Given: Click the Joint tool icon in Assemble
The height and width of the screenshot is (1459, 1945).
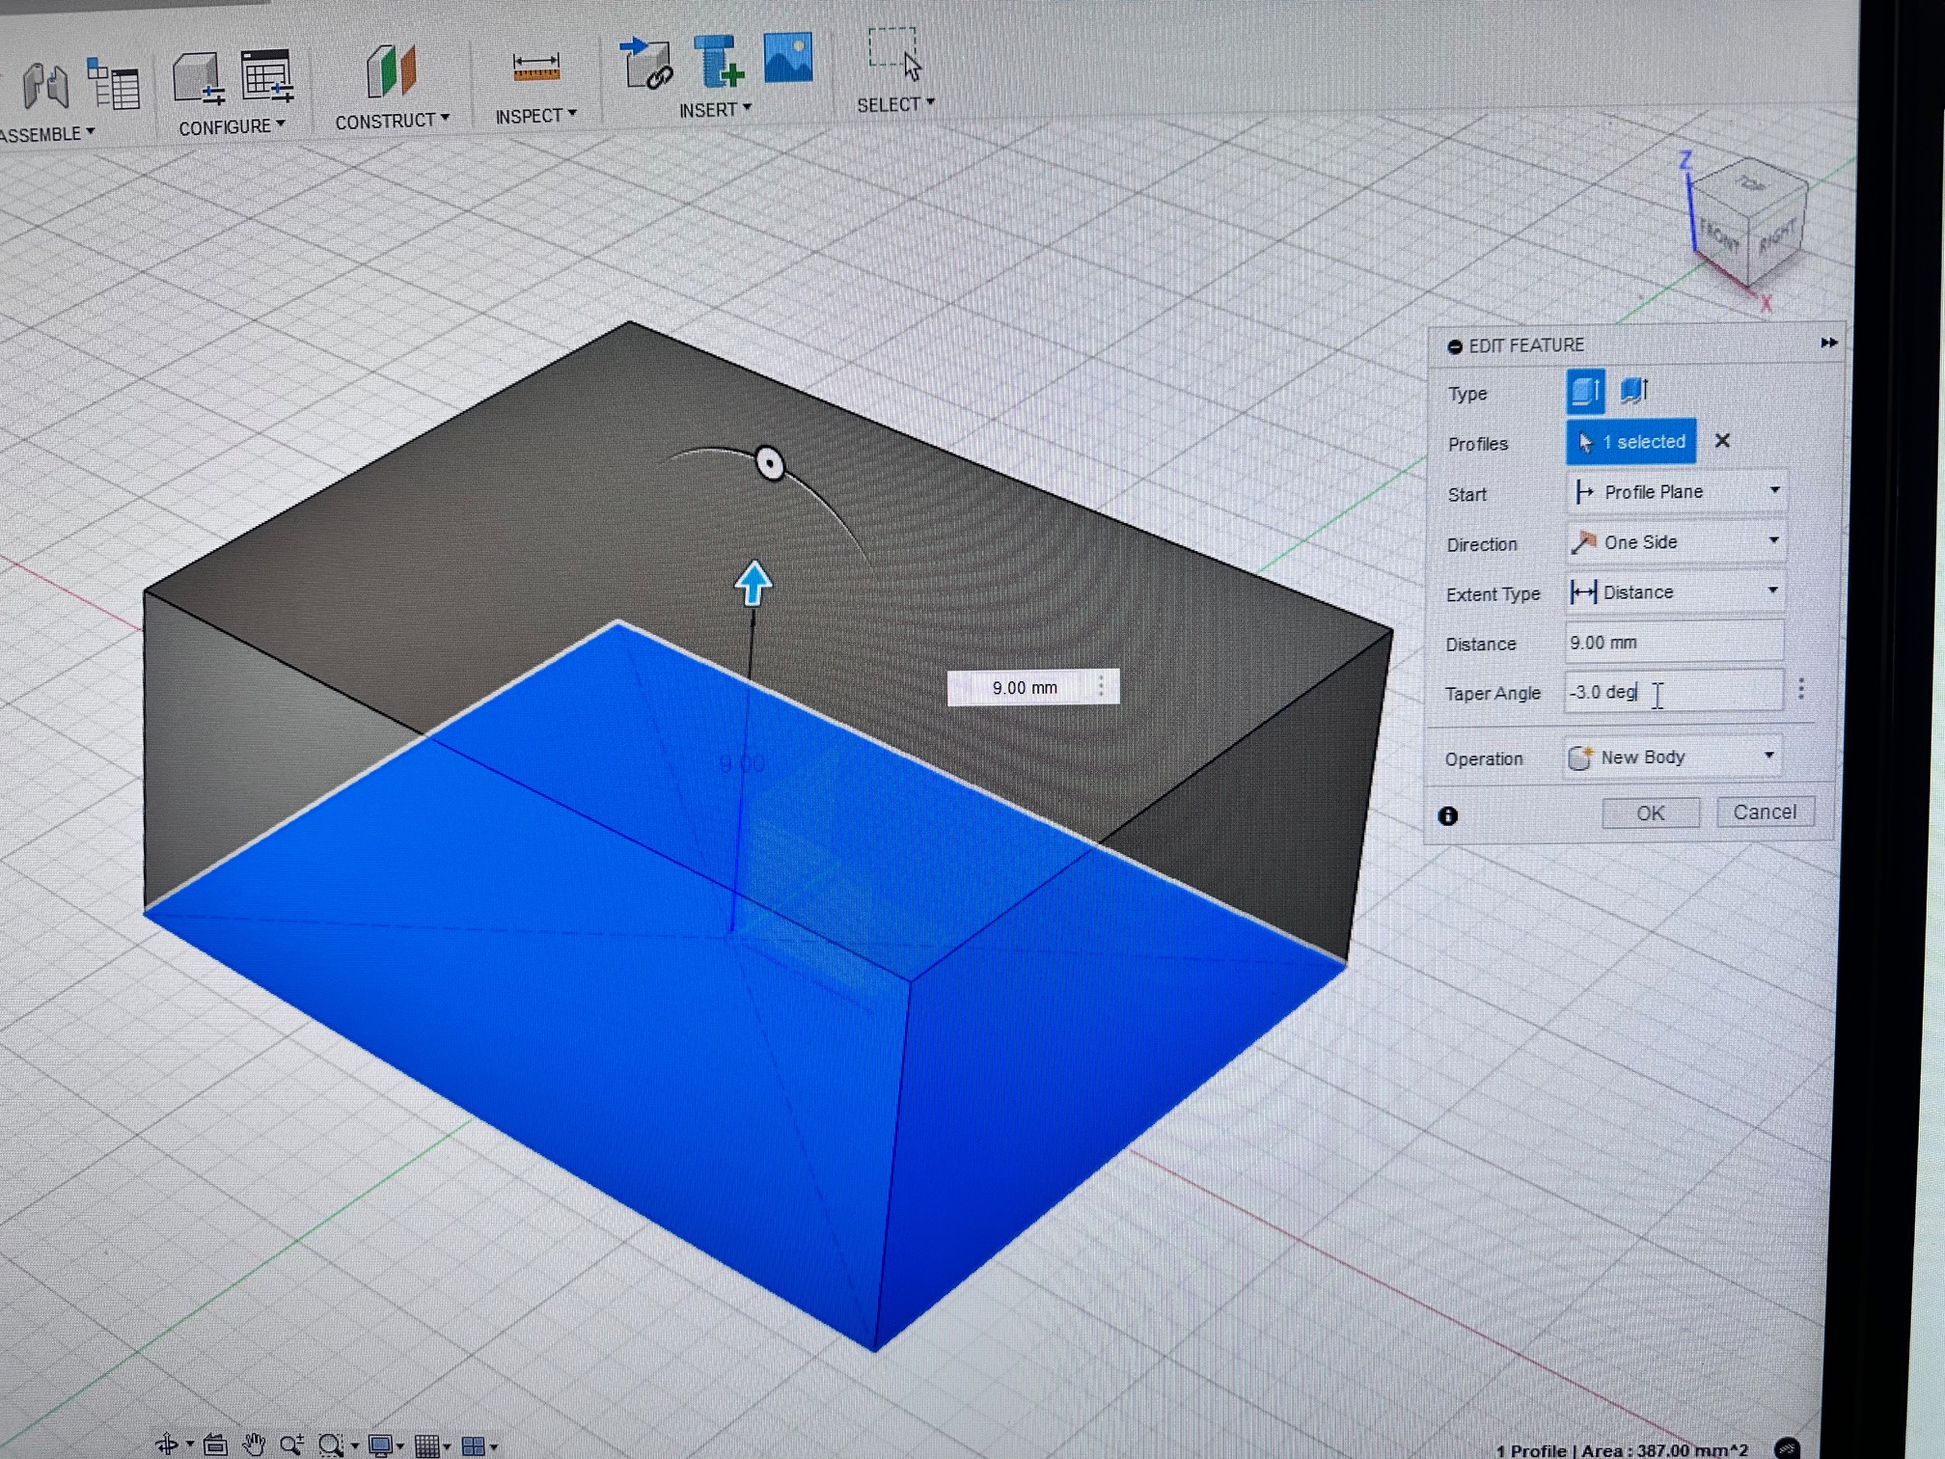Looking at the screenshot, I should [x=45, y=86].
